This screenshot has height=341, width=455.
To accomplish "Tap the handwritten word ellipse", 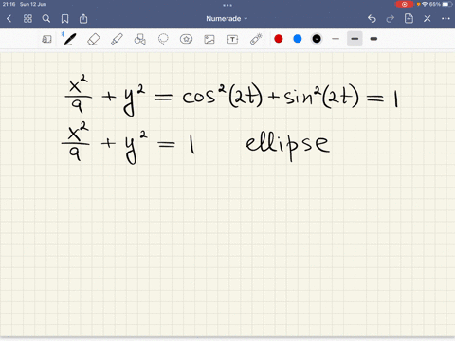I will [287, 146].
